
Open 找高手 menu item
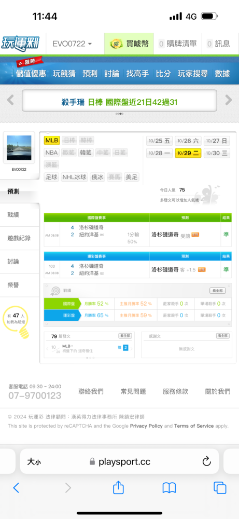point(137,74)
